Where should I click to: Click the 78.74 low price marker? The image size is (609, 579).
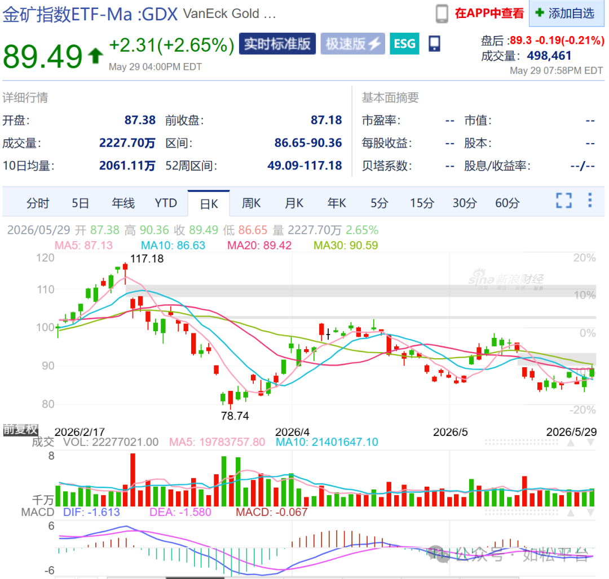[x=235, y=416]
